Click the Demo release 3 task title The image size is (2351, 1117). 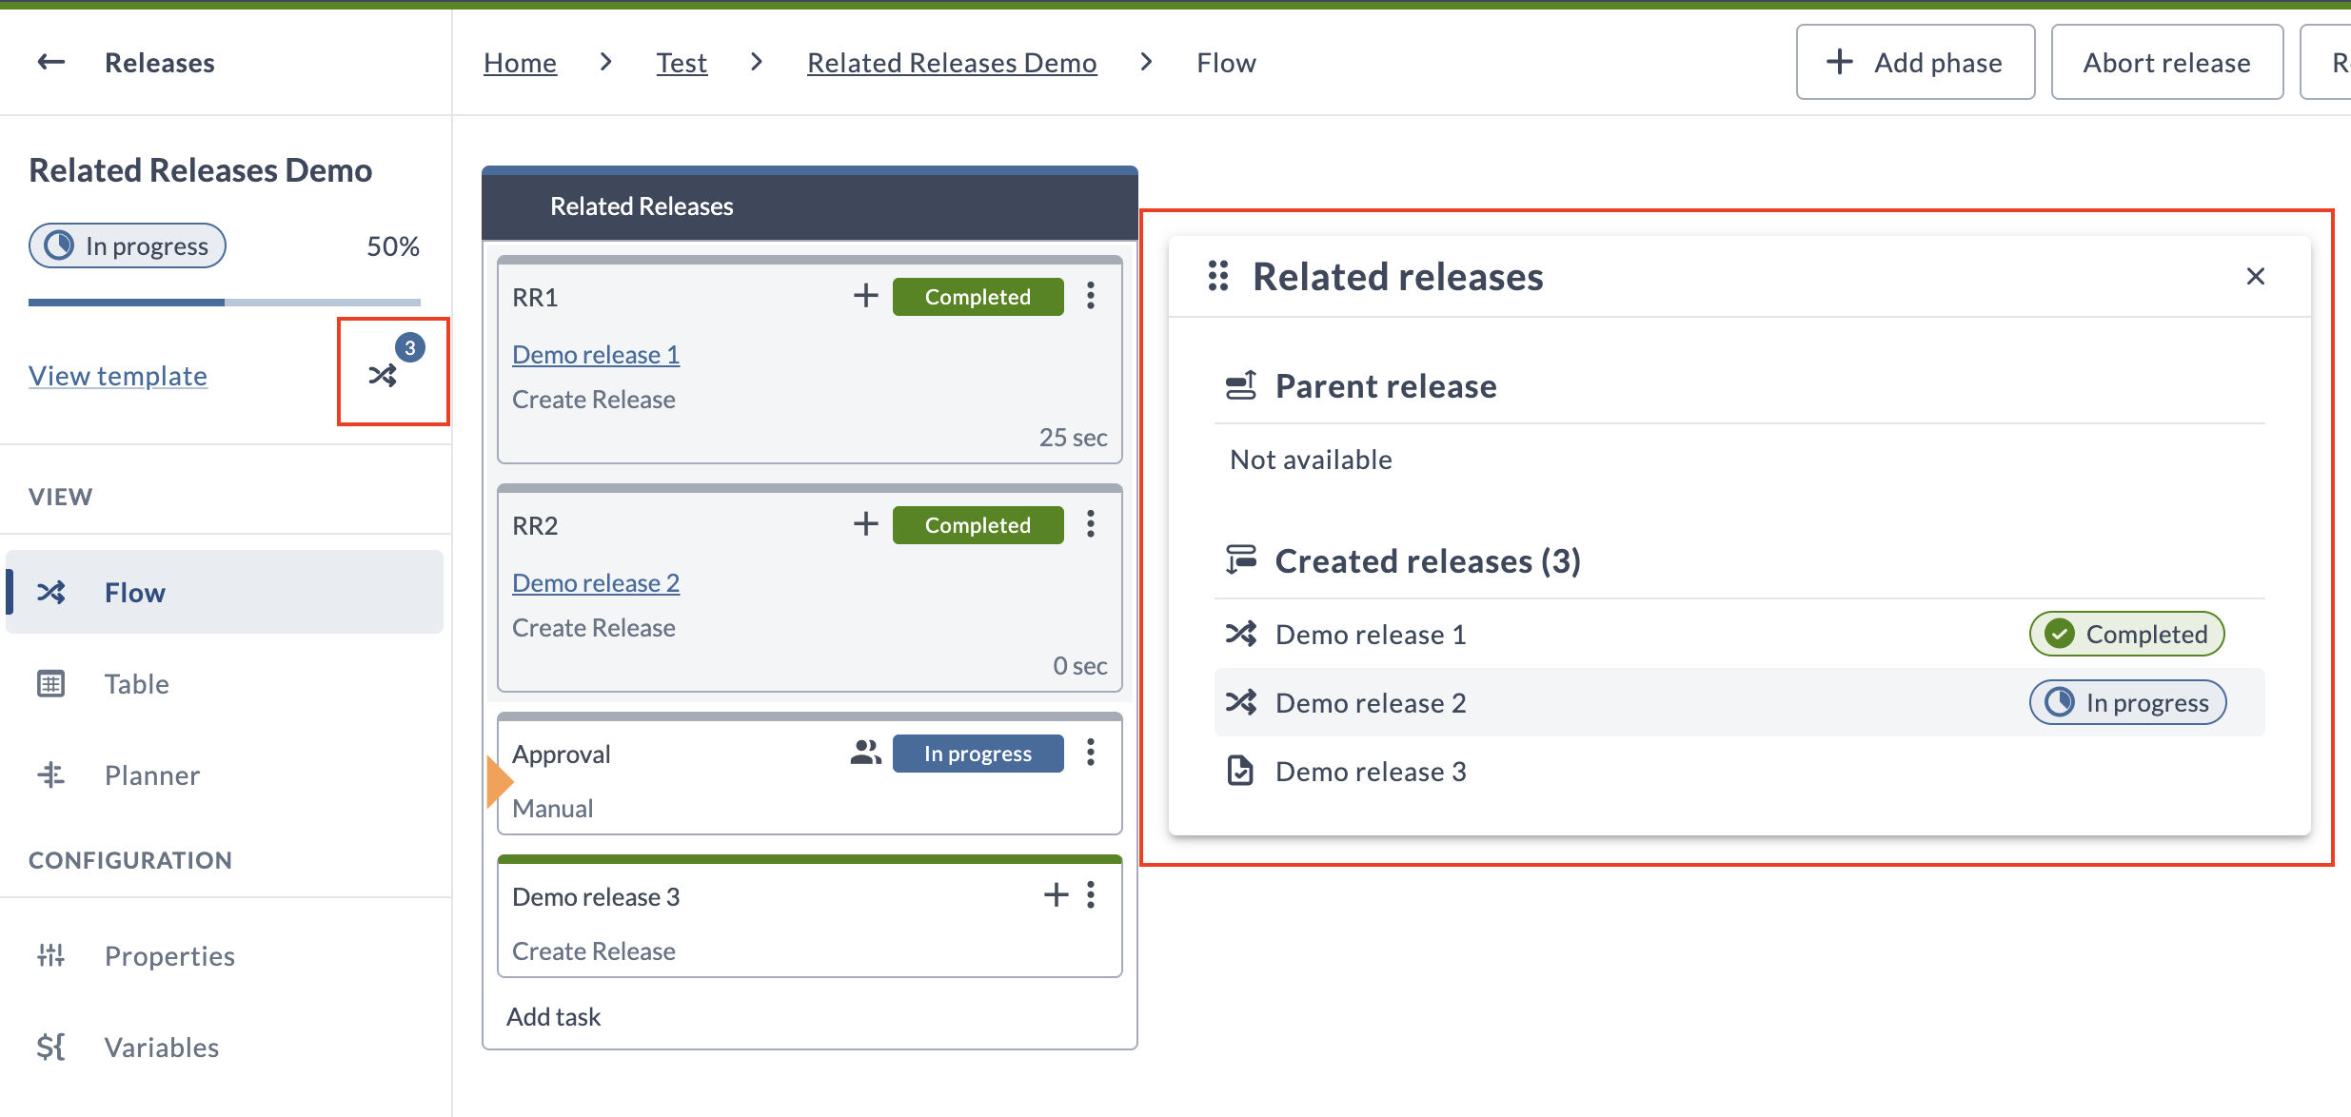click(x=596, y=896)
